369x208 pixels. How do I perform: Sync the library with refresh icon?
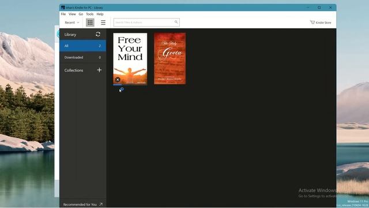click(x=98, y=34)
